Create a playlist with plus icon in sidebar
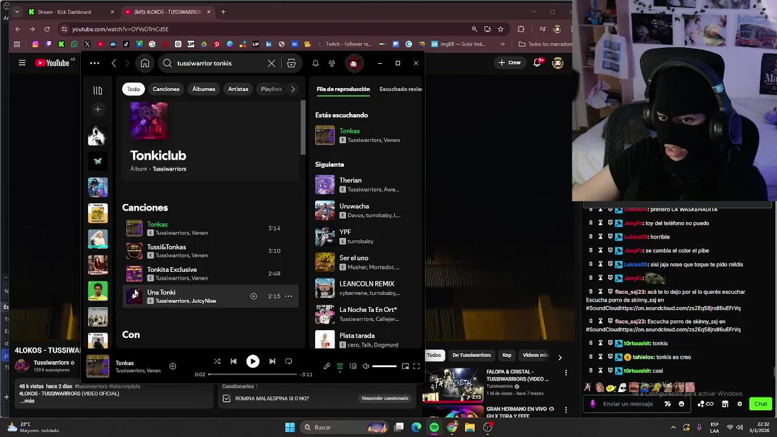The width and height of the screenshot is (777, 437). 98,109
